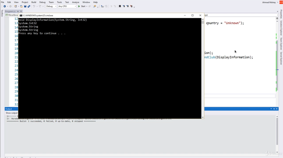Screen dimensions: 283x158
Task: Click the New Project toolbar icon
Action: pyautogui.click(x=16, y=6)
